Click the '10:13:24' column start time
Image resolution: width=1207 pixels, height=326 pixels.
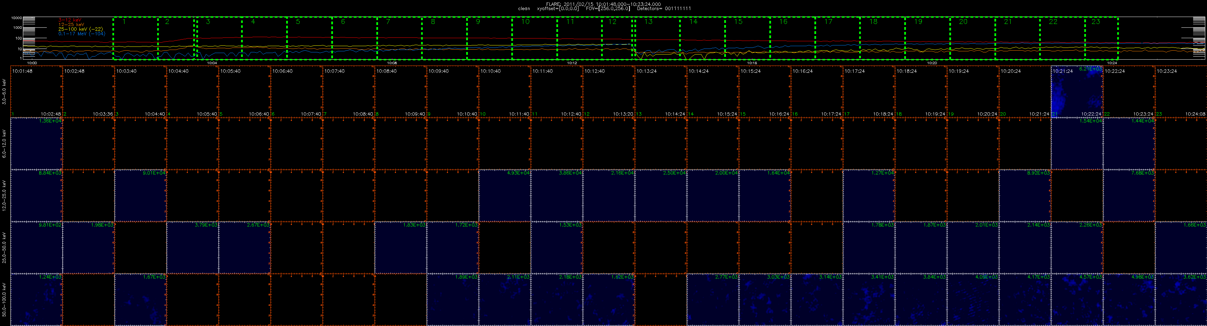pyautogui.click(x=647, y=71)
